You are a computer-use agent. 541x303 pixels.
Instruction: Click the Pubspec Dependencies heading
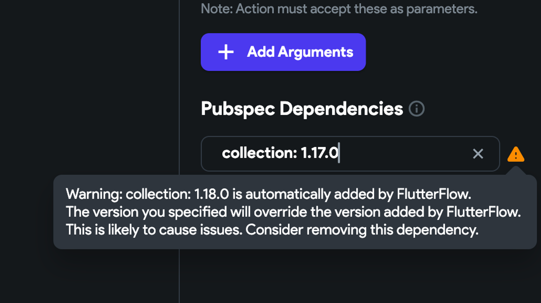pyautogui.click(x=302, y=109)
